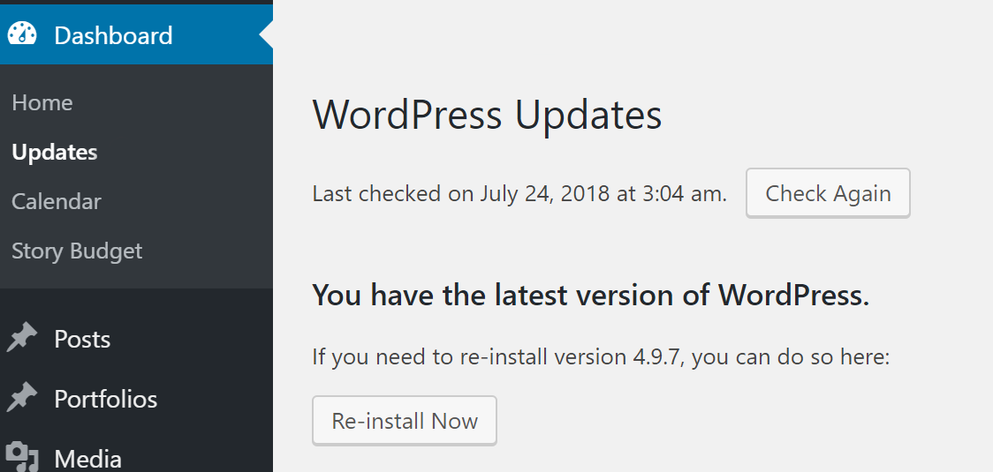
Task: Click the last checked July 24 timestamp text
Action: point(519,193)
